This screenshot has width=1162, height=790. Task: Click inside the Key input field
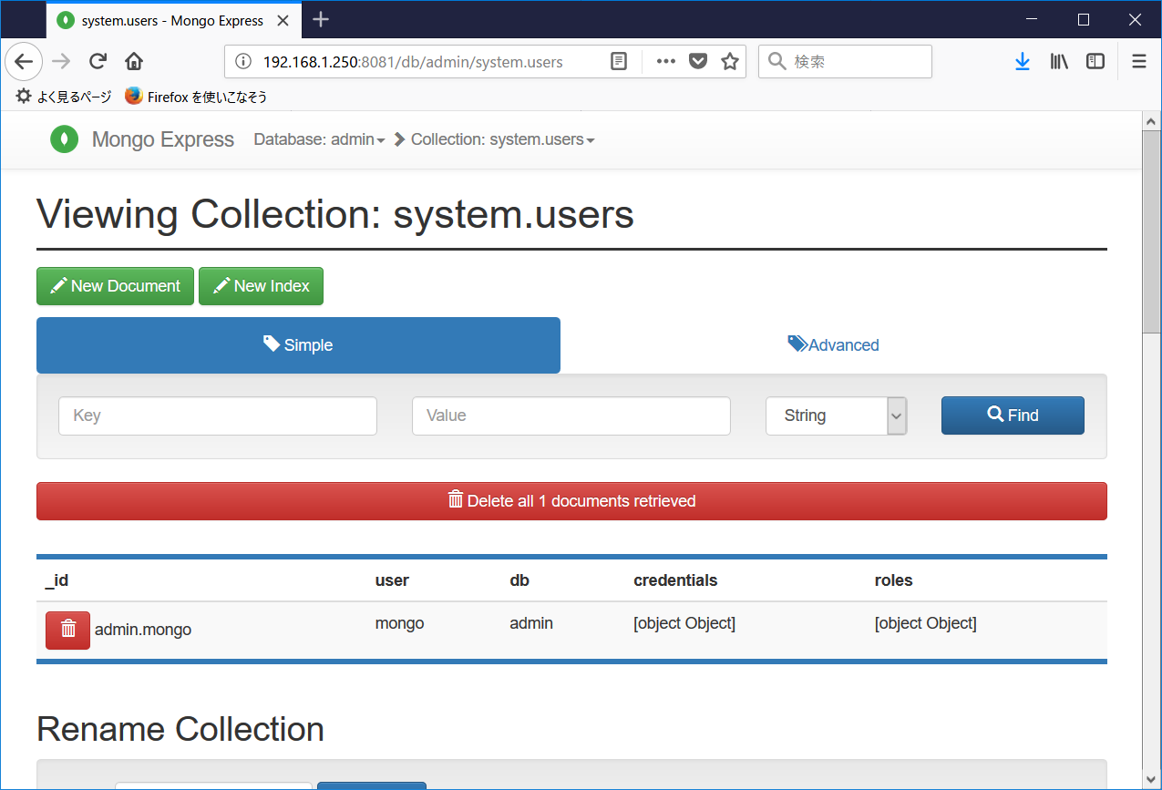(x=217, y=416)
